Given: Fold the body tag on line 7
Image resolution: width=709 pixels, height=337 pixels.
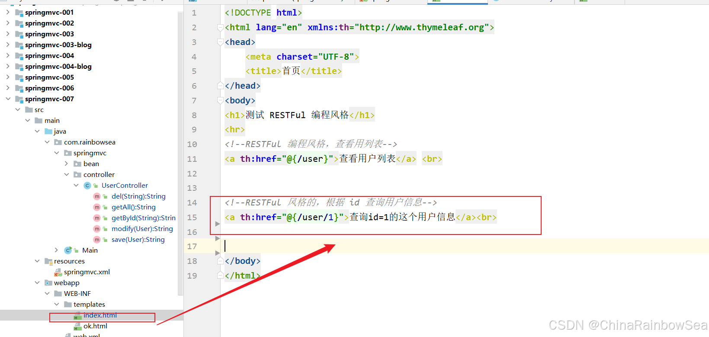Looking at the screenshot, I should point(220,100).
